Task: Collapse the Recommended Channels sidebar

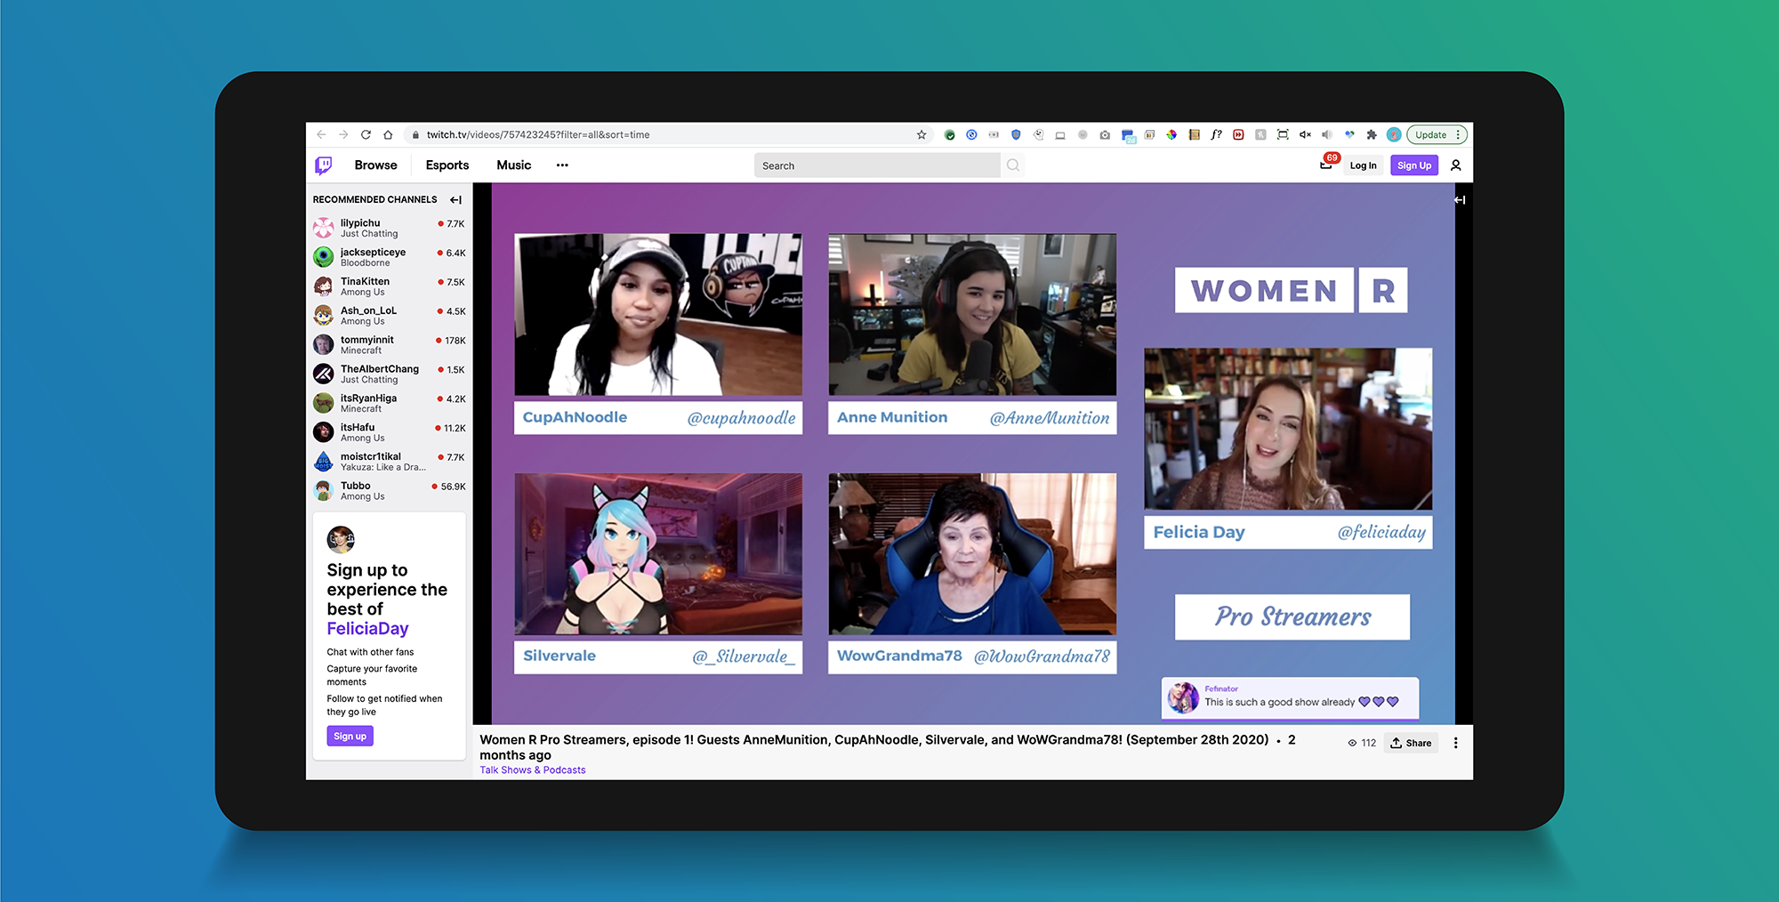Action: point(456,200)
